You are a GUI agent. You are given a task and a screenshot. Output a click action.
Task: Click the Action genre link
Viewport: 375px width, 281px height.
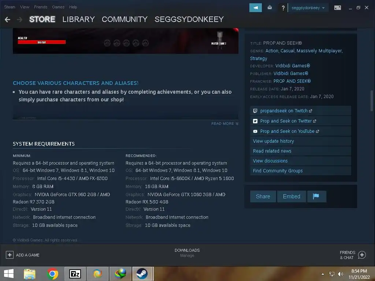[272, 50]
